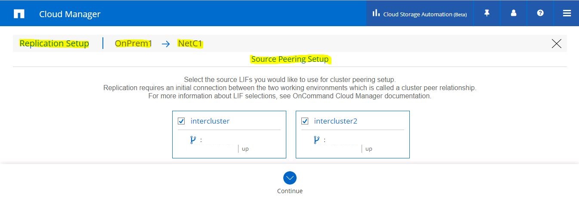Uncheck the intercluster2 LIF checkbox
The width and height of the screenshot is (579, 200).
point(305,121)
